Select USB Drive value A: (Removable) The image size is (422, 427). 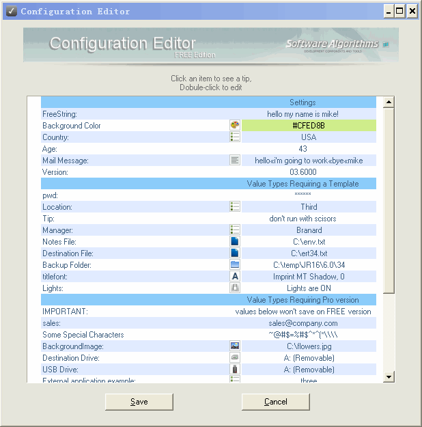point(309,370)
